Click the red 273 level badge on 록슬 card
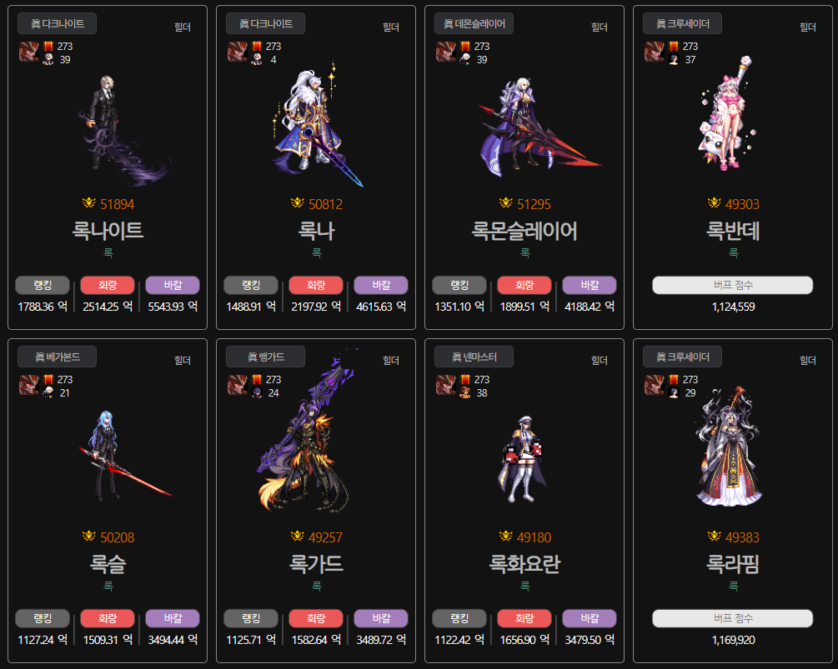Image resolution: width=838 pixels, height=669 pixels. 48,379
